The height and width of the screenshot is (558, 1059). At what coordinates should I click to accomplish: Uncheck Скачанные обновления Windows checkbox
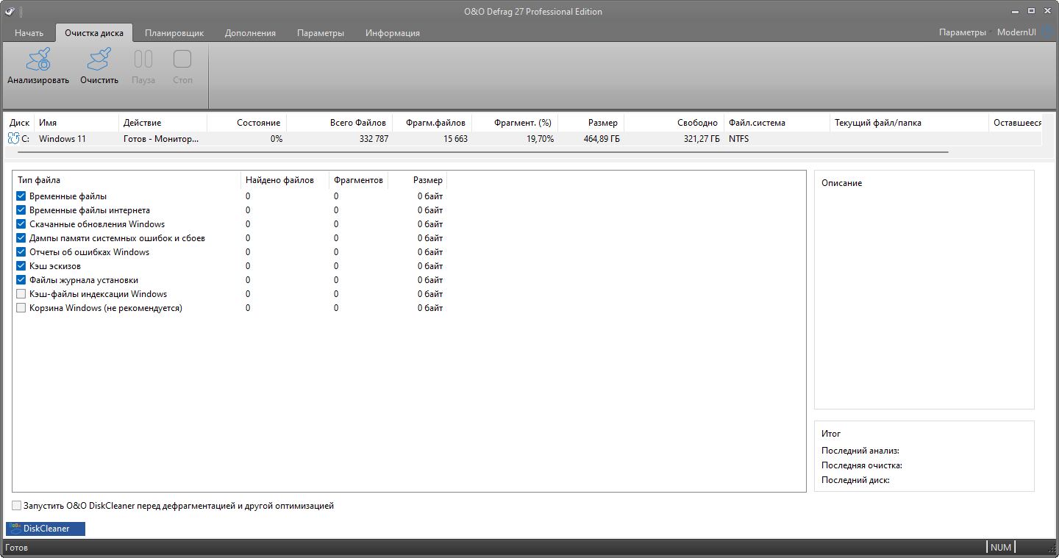pos(21,224)
